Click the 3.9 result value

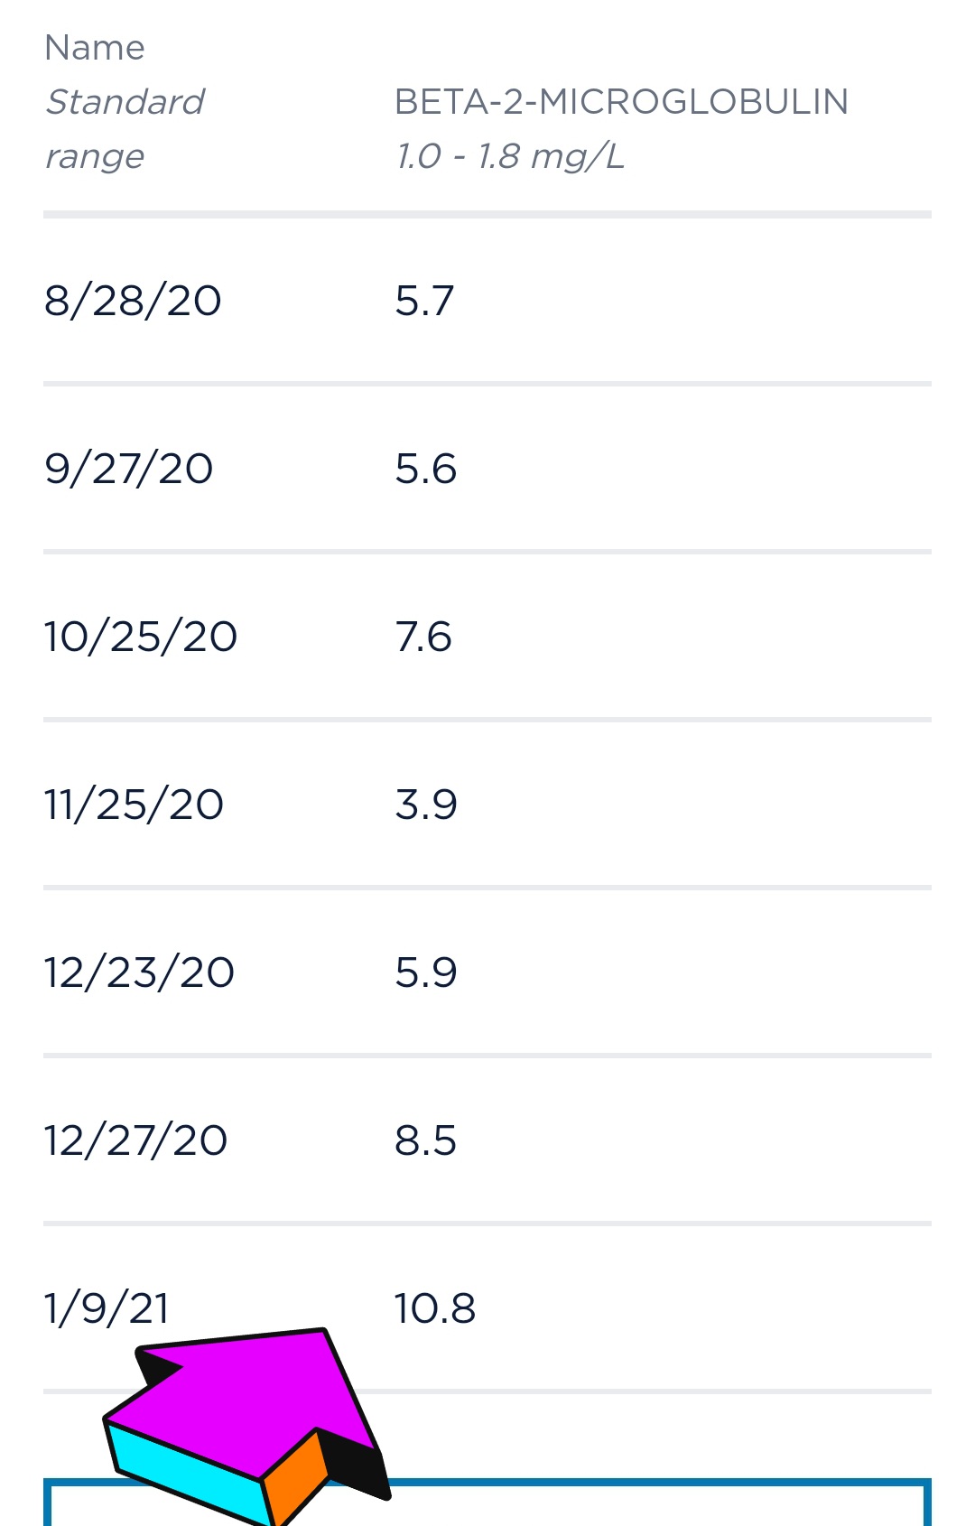click(425, 805)
